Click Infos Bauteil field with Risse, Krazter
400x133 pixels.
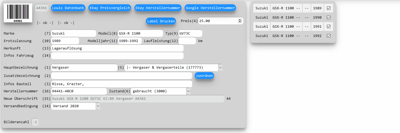(121, 84)
